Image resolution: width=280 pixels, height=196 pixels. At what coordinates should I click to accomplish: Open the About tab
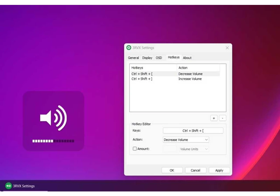click(187, 58)
